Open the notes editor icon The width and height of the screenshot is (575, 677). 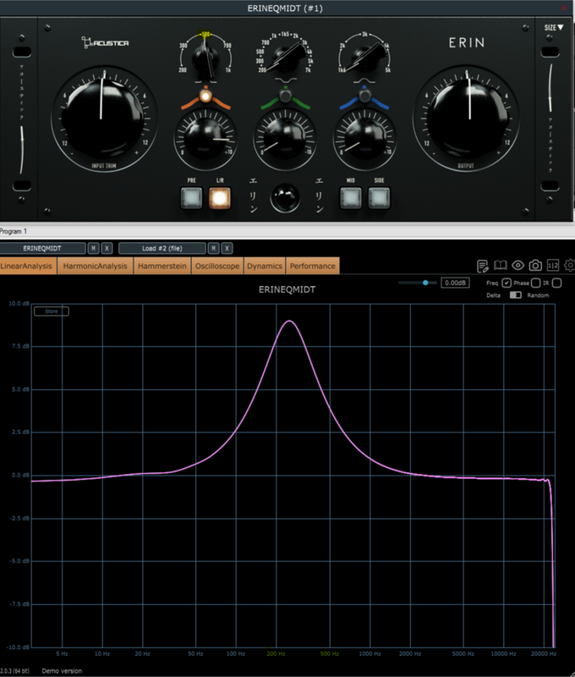point(482,266)
